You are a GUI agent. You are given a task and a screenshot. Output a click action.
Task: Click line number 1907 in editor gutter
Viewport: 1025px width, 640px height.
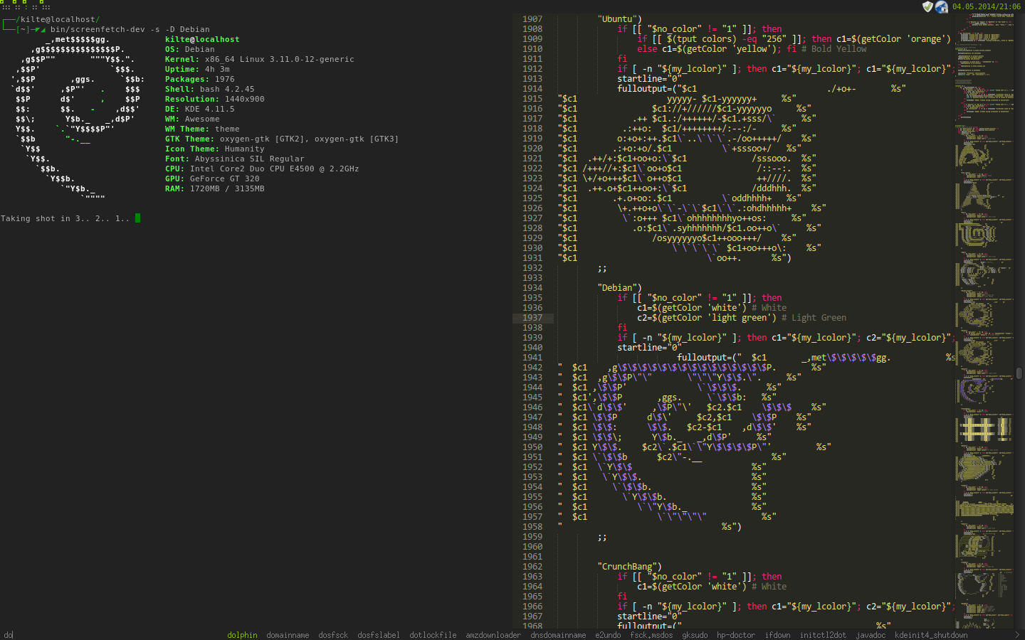coord(532,19)
